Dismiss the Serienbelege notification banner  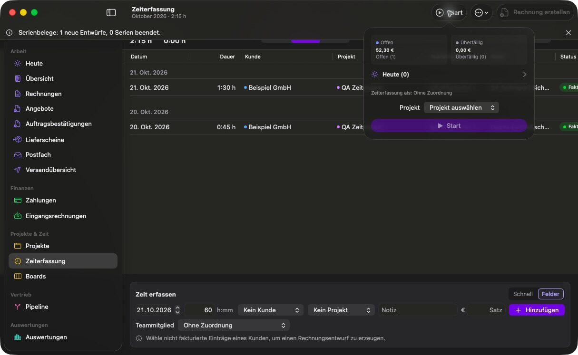click(x=568, y=32)
